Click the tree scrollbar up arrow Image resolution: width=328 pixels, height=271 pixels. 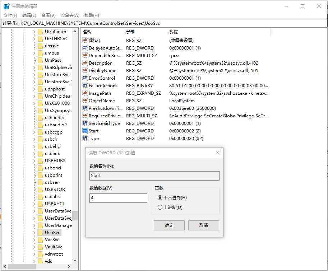(75, 31)
